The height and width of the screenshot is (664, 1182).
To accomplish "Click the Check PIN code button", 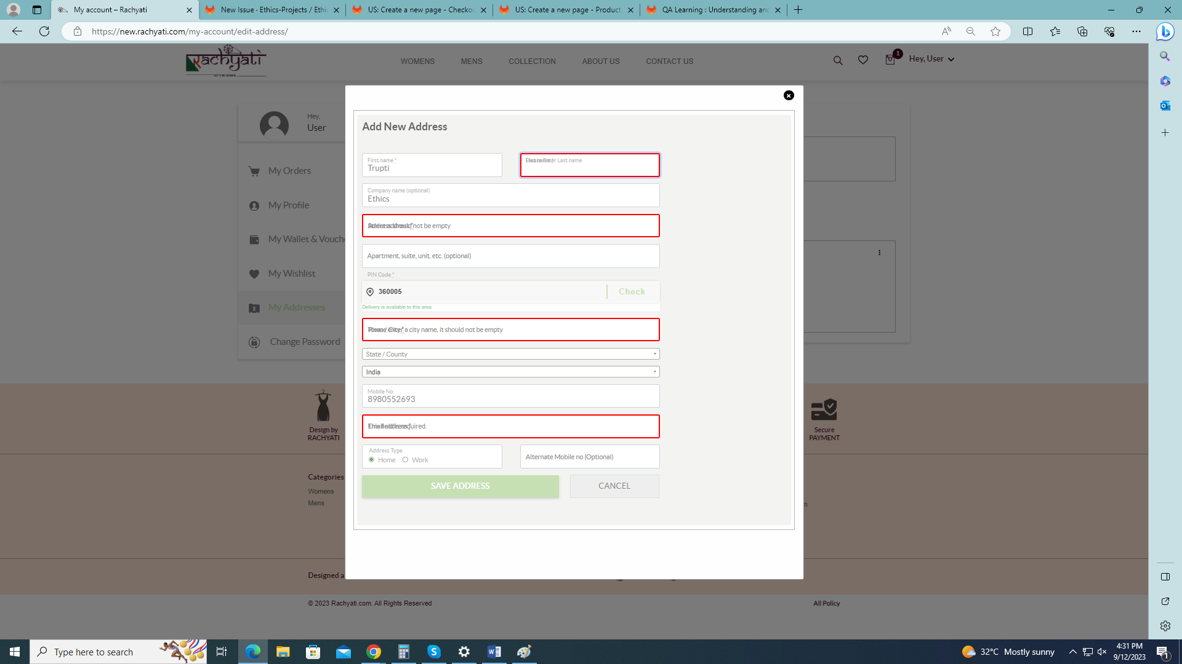I will tap(632, 292).
